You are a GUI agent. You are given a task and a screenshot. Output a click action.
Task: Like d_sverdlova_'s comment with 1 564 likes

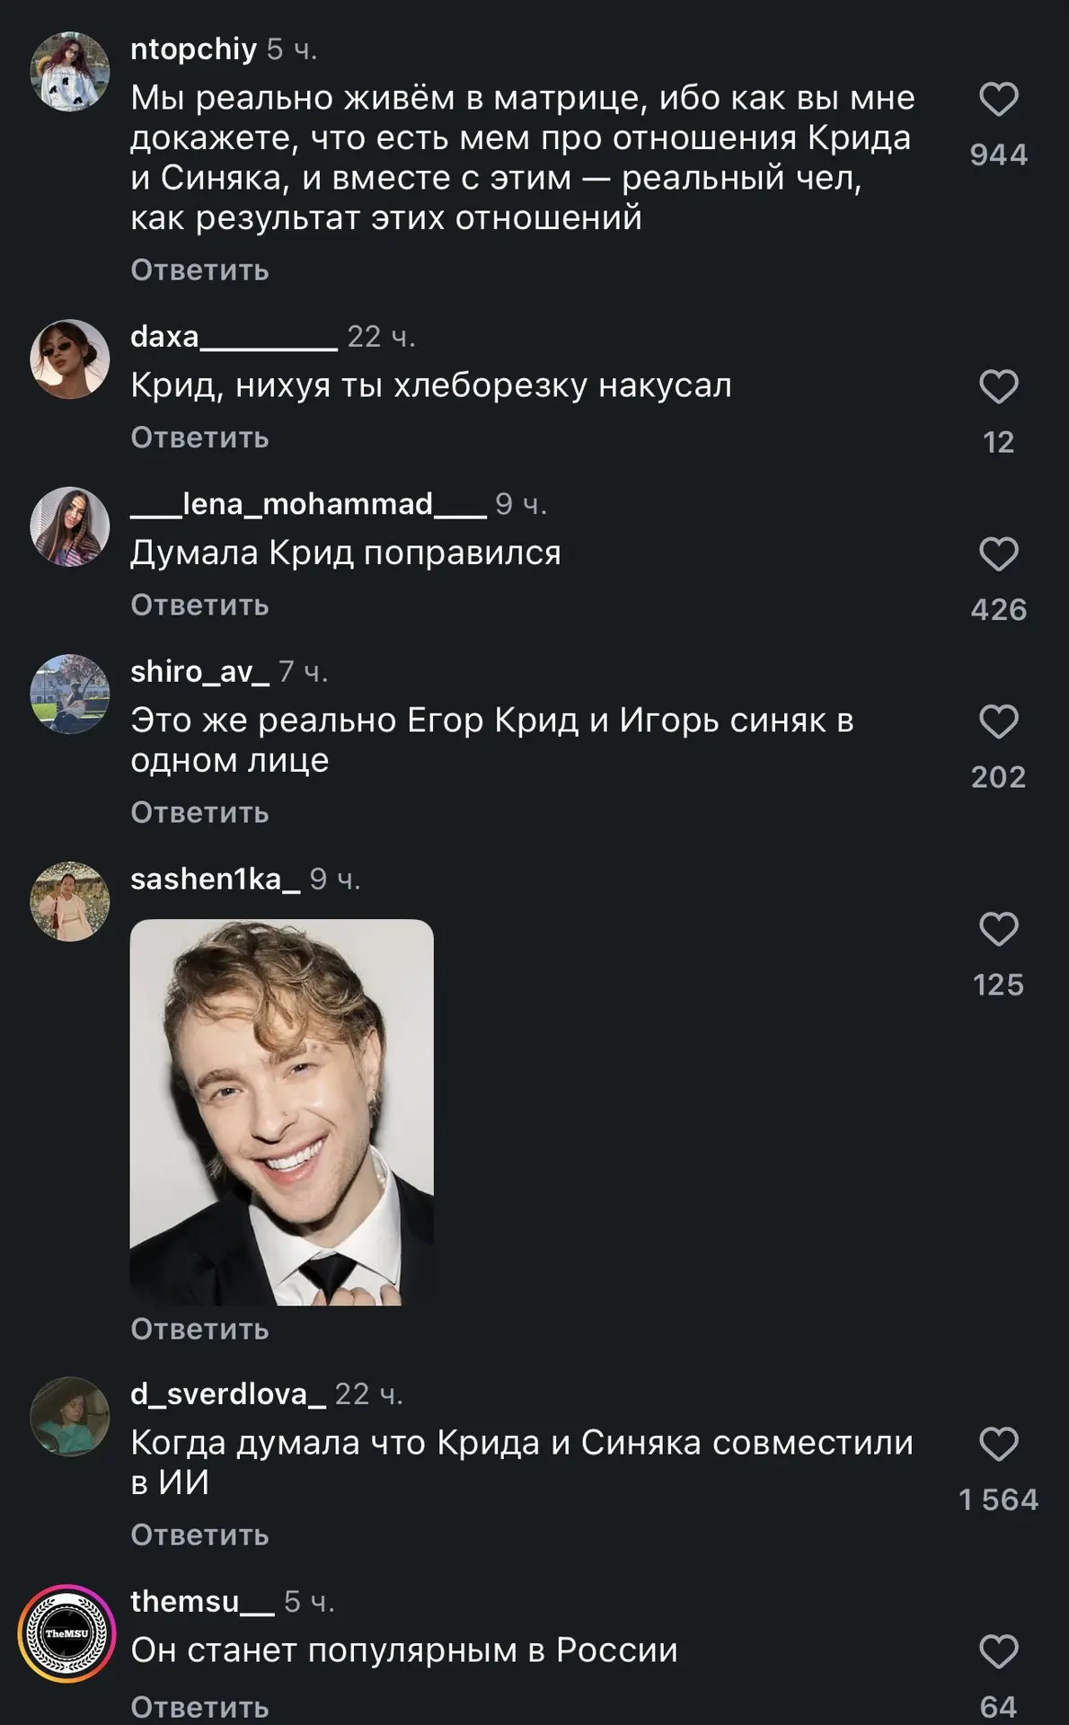pos(998,1444)
